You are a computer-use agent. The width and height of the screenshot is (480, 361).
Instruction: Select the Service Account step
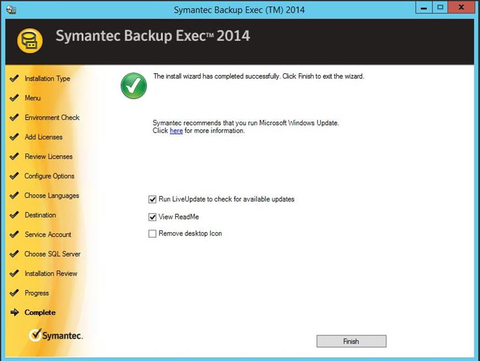coord(48,234)
